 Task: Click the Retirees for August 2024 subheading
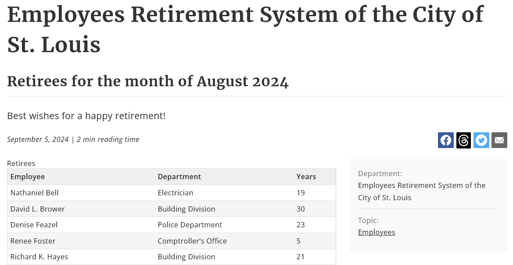tap(148, 81)
